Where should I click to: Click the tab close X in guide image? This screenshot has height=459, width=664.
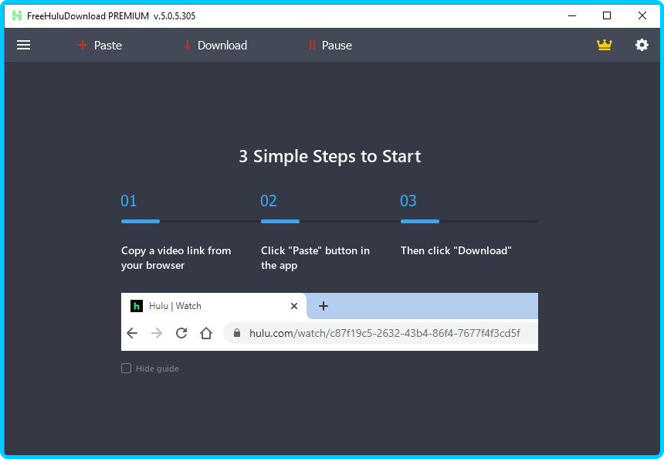point(294,306)
